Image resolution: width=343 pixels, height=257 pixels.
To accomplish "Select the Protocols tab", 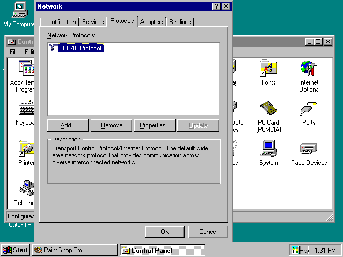I will [122, 21].
